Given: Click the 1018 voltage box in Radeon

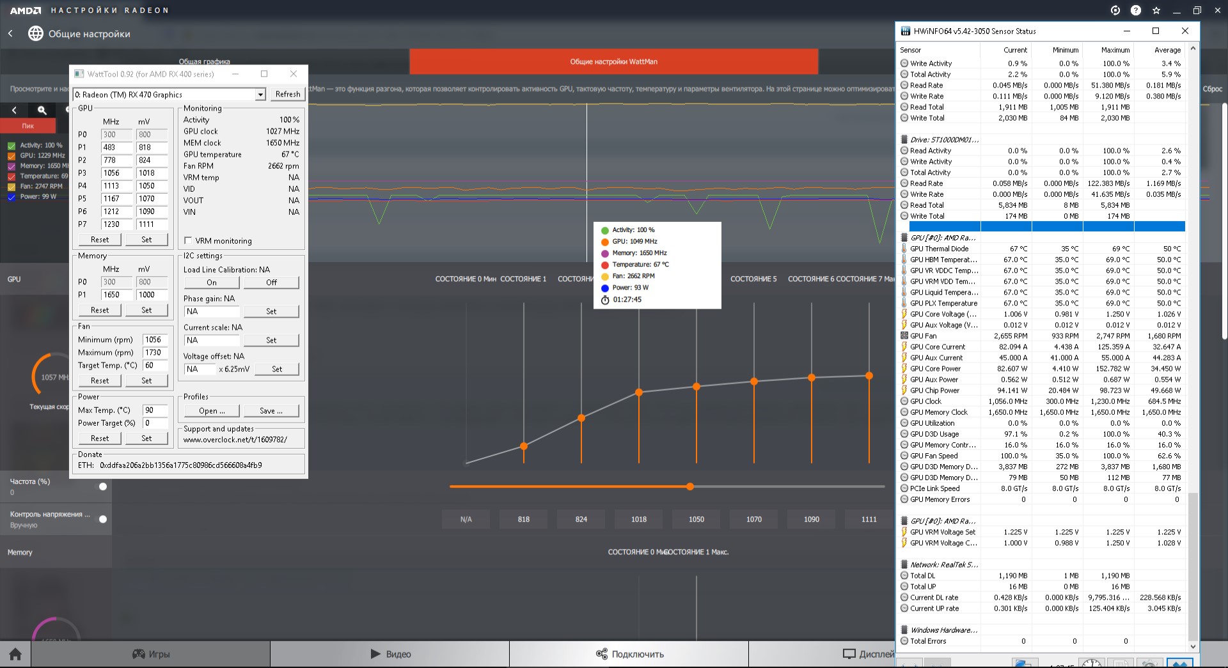Looking at the screenshot, I should click(639, 519).
